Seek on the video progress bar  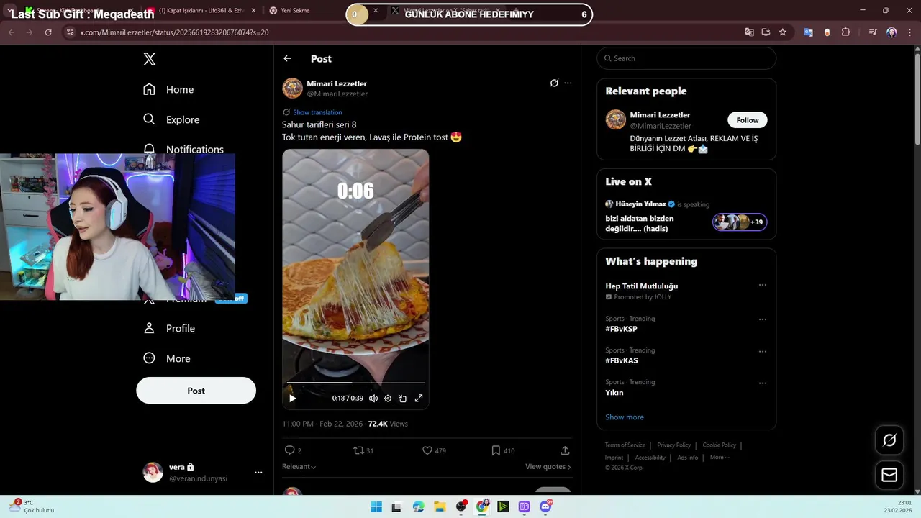click(355, 383)
